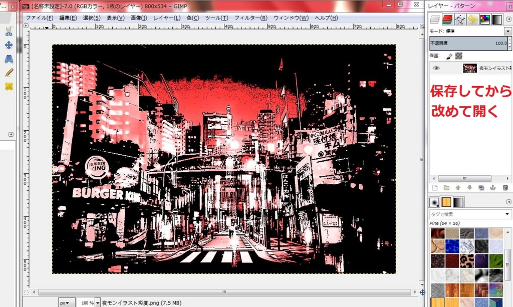Open the フィルター(R) menu
This screenshot has width=513, height=307.
pos(250,18)
